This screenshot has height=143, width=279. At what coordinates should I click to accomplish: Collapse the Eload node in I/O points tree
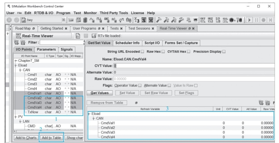16,66
